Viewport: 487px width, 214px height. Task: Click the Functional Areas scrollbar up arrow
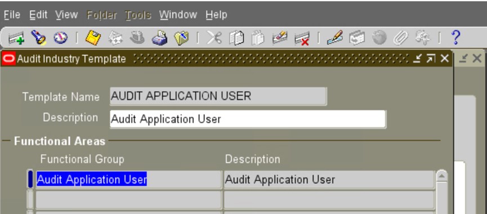pos(441,176)
